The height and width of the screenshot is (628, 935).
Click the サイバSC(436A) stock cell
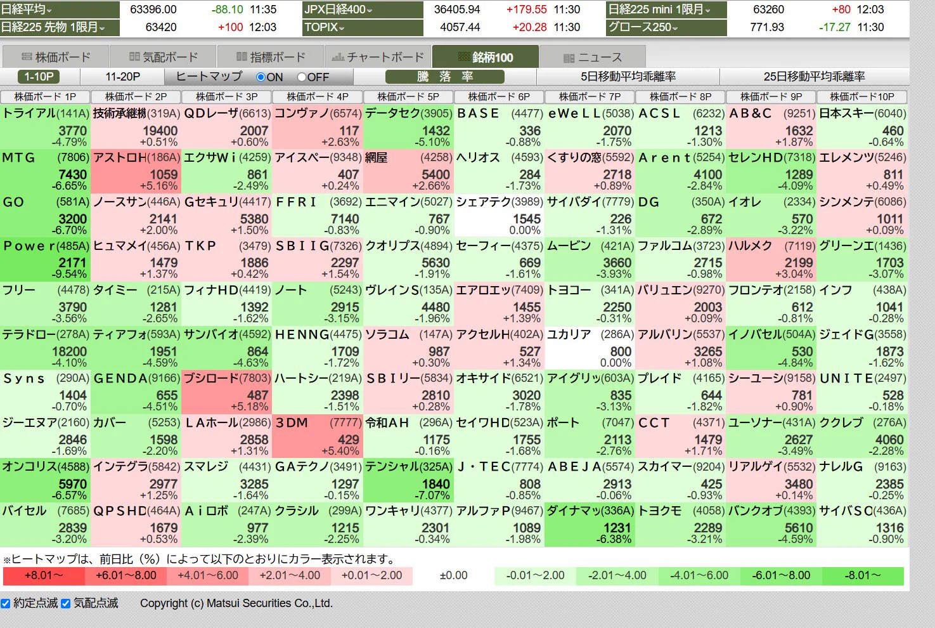(862, 525)
